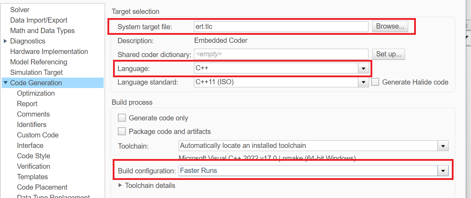
Task: Open the Custom Code settings
Action: (38, 135)
